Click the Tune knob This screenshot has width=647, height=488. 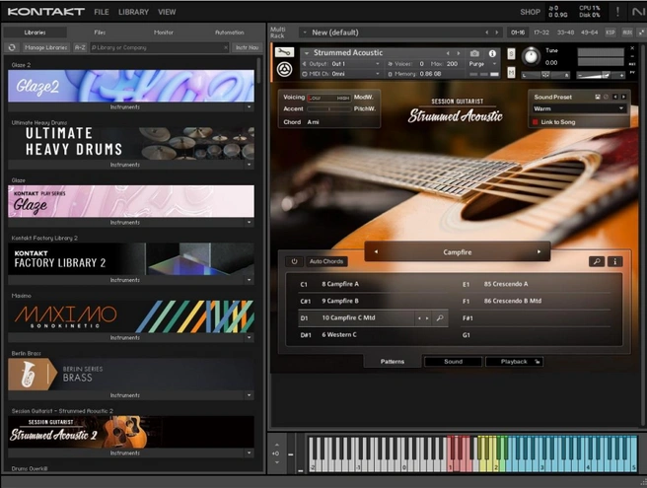point(531,57)
